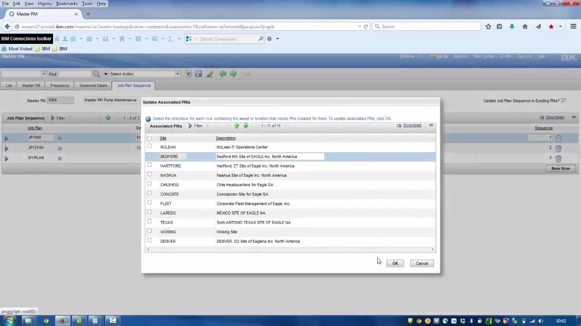This screenshot has width=581, height=326.
Task: Delete the MYPLAN job plan row
Action: click(559, 158)
